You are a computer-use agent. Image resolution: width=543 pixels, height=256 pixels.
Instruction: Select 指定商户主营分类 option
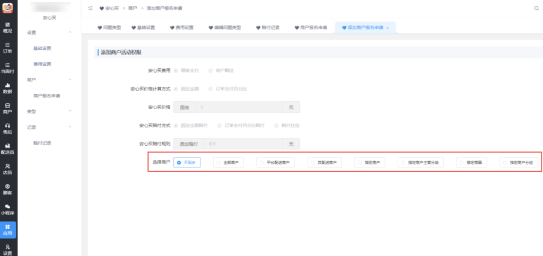[421, 162]
